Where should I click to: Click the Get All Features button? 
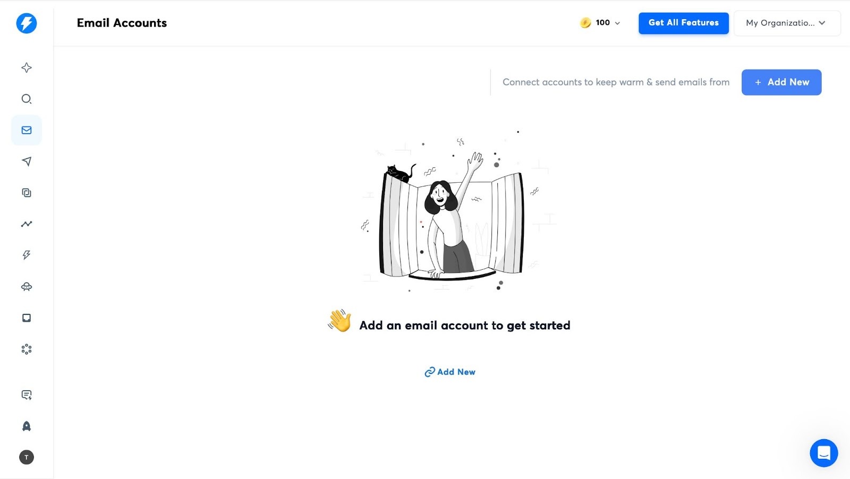684,23
